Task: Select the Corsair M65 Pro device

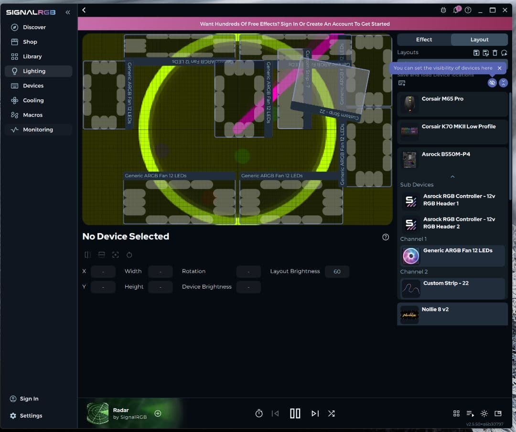Action: [x=452, y=104]
